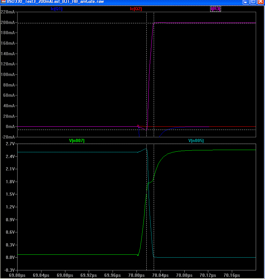The height and width of the screenshot is (279, 265).
Task: Click the 0.6V axis label
Action: point(10,232)
